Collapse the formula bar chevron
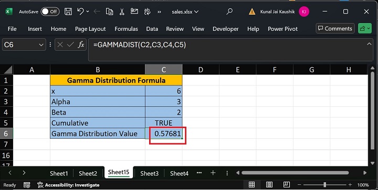 tap(369, 44)
